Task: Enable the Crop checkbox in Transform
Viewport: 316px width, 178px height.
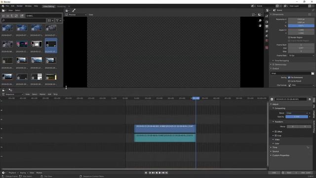Action: 276,135
